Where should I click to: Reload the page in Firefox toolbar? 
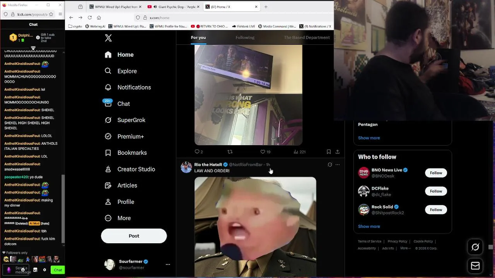coord(90,17)
